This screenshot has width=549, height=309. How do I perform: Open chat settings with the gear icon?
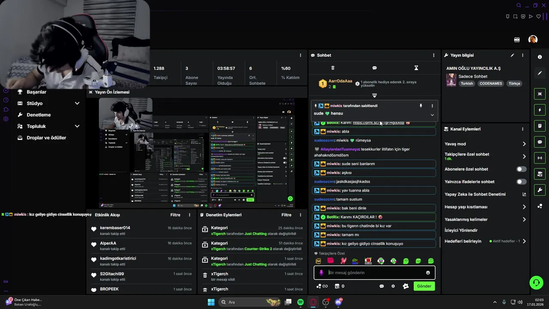393,286
